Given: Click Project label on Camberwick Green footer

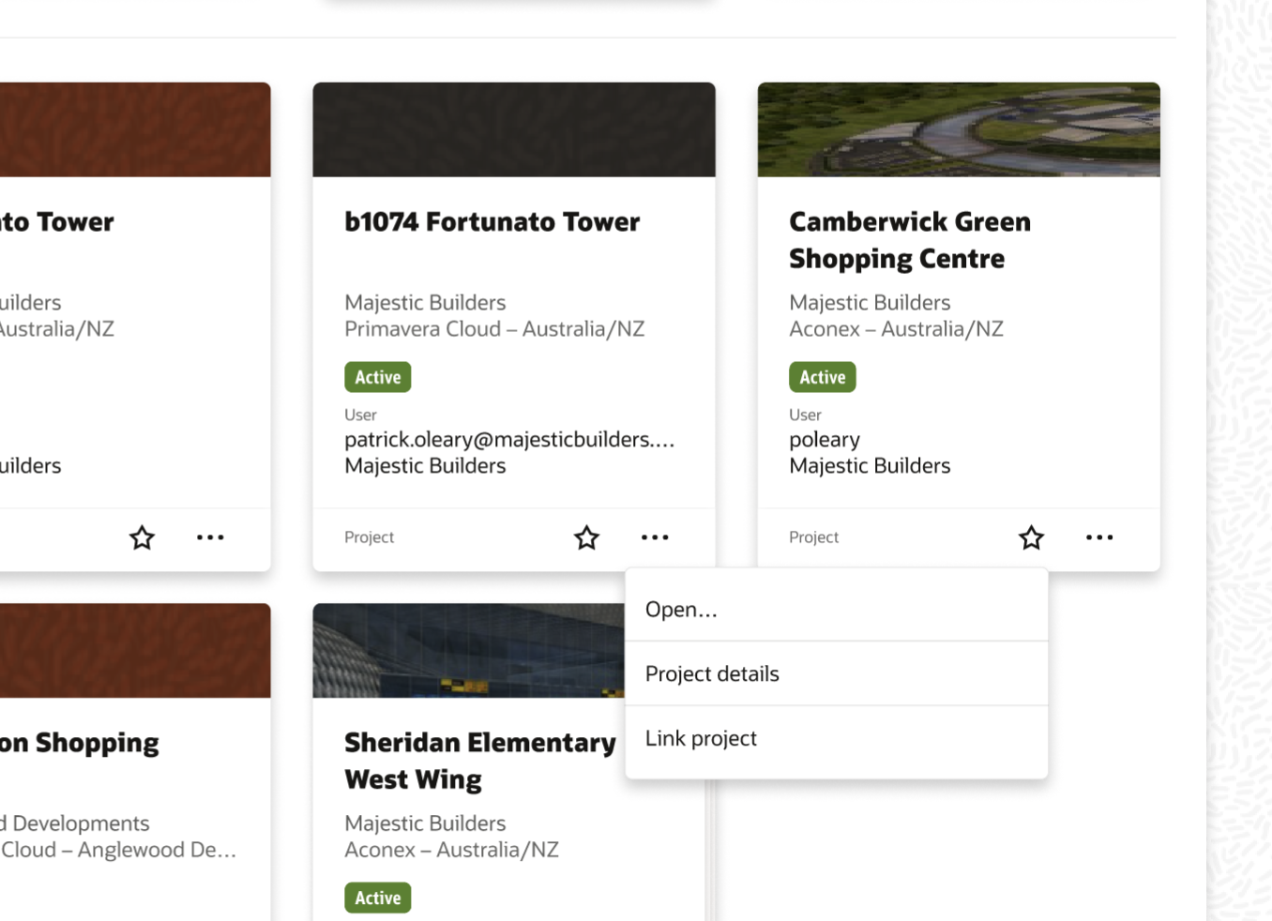Looking at the screenshot, I should pyautogui.click(x=813, y=537).
